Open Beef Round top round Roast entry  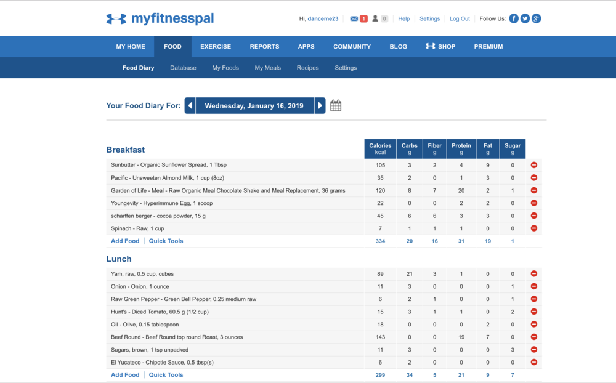[x=177, y=337]
